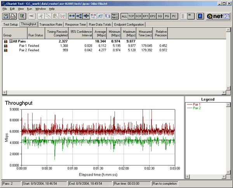Toggle the TCP protocol filter button

click(x=131, y=16)
